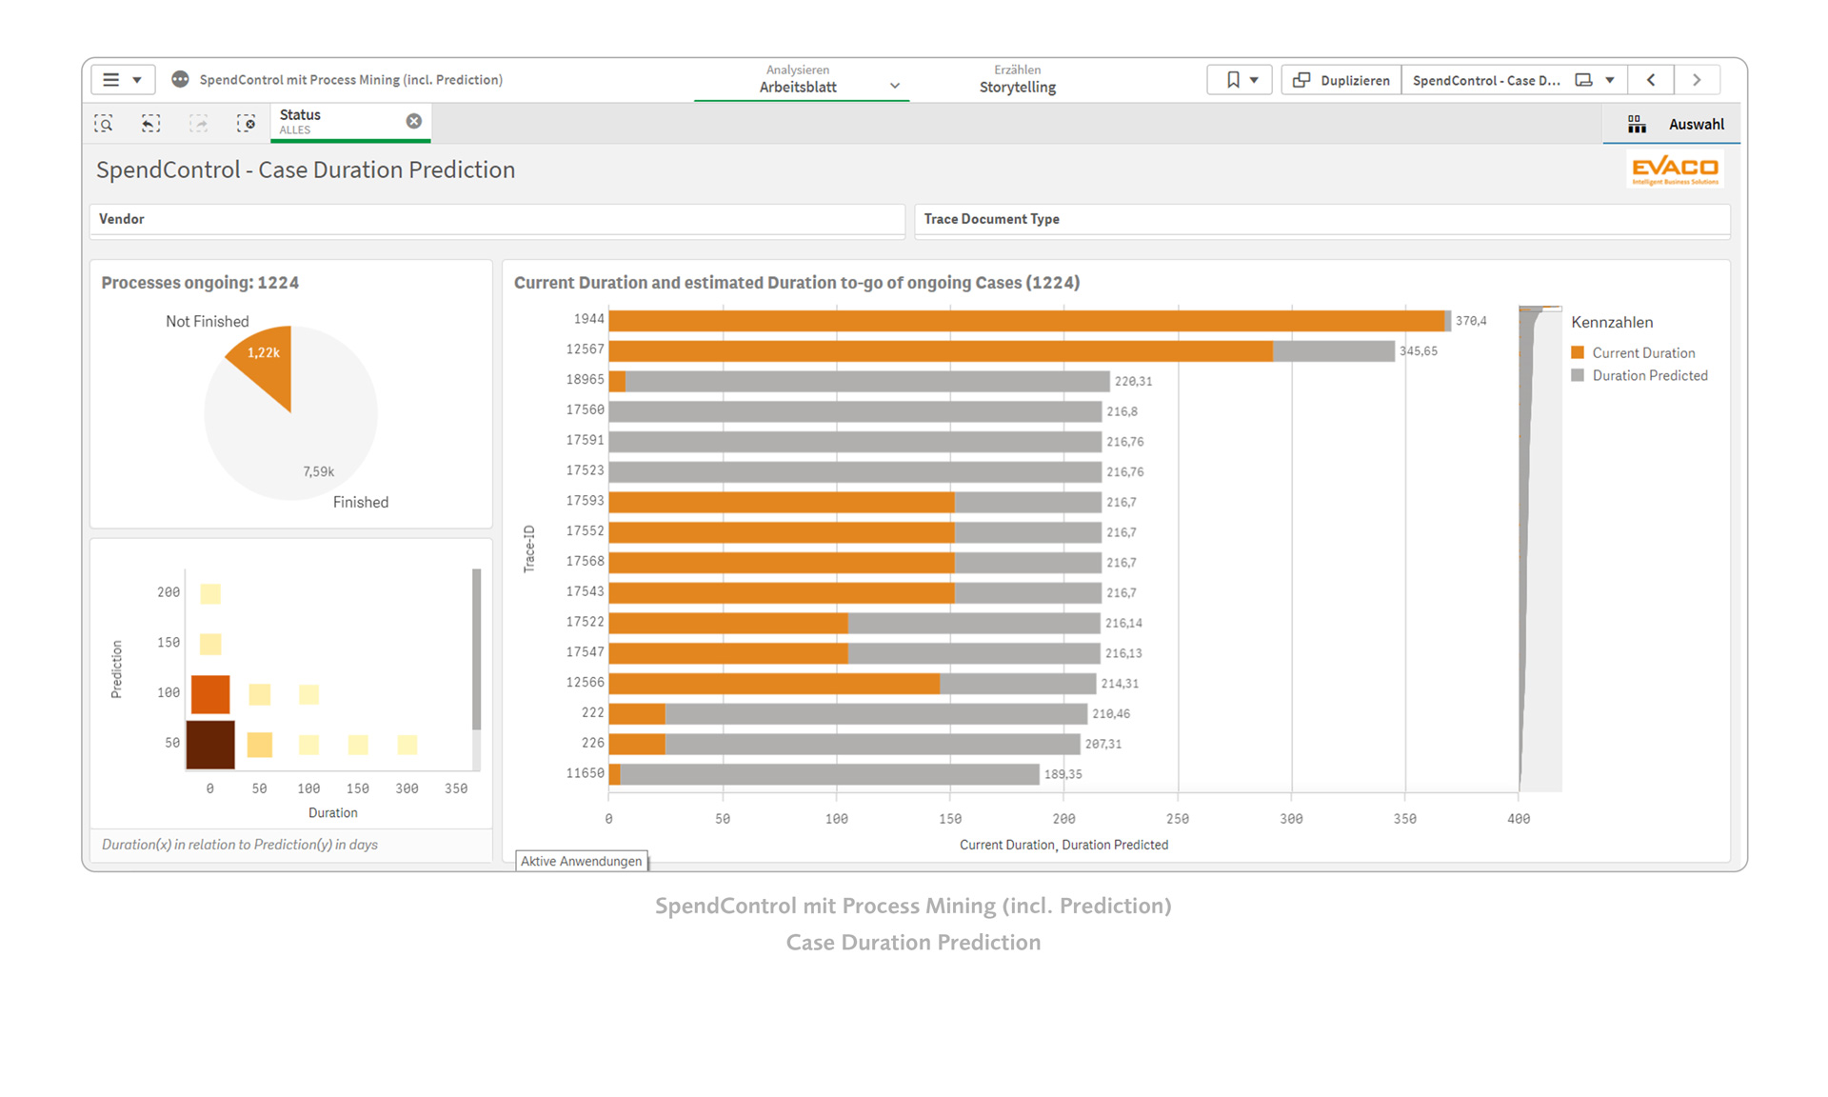Click the bookmark icon
Image resolution: width=1828 pixels, height=1097 pixels.
click(x=1233, y=80)
